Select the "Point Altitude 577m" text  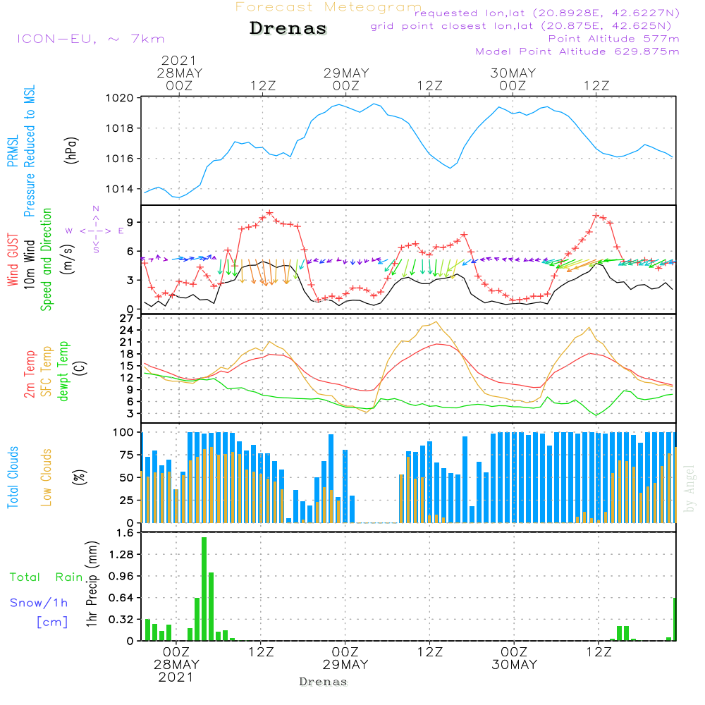[614, 39]
